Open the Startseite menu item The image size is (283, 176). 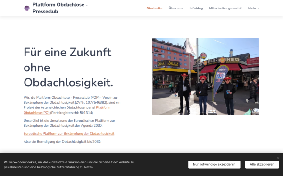click(x=154, y=8)
